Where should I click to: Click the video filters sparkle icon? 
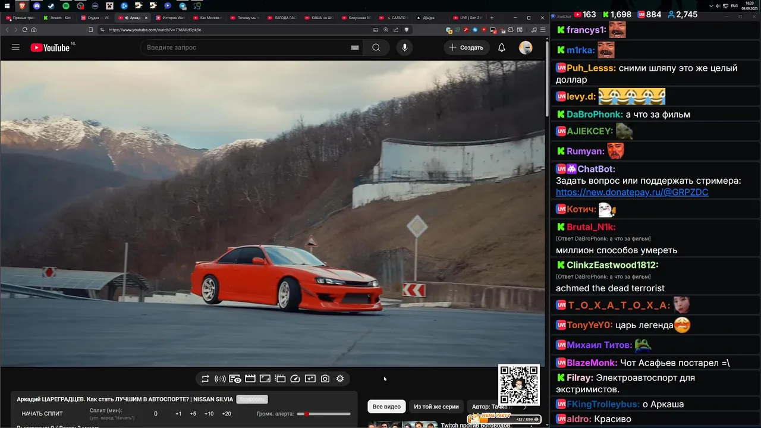pos(310,379)
